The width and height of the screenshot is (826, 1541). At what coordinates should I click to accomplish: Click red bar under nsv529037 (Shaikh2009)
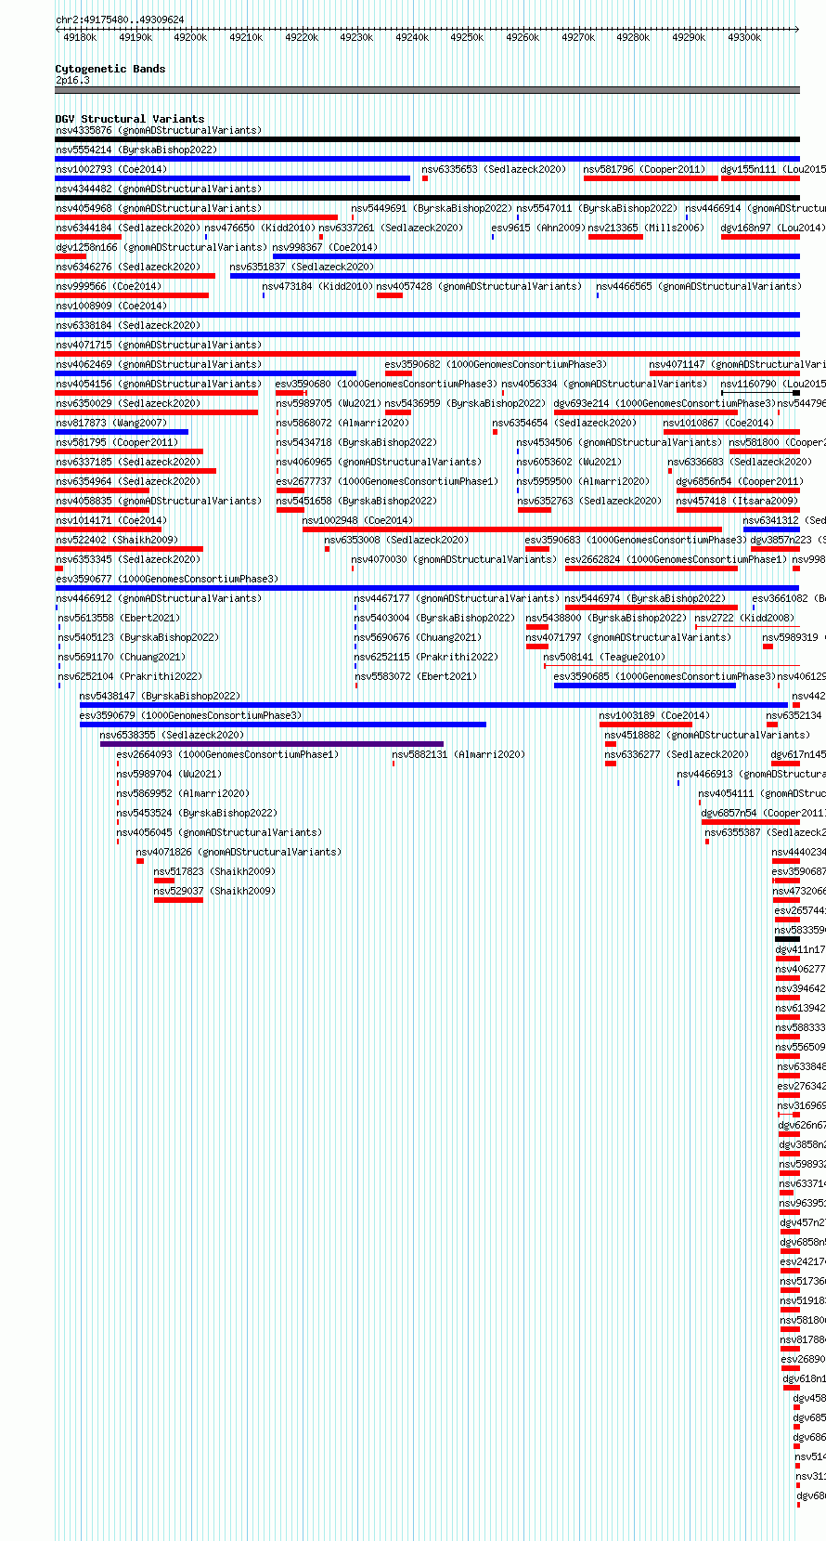click(x=178, y=900)
